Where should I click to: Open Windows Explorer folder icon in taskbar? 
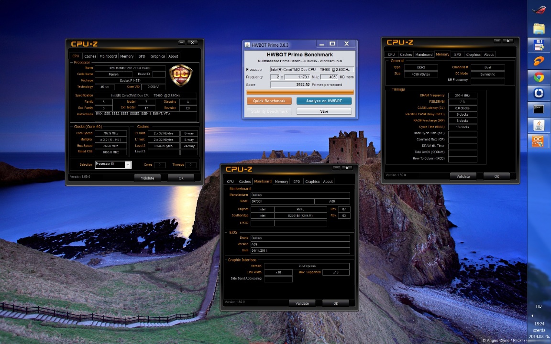tap(539, 29)
